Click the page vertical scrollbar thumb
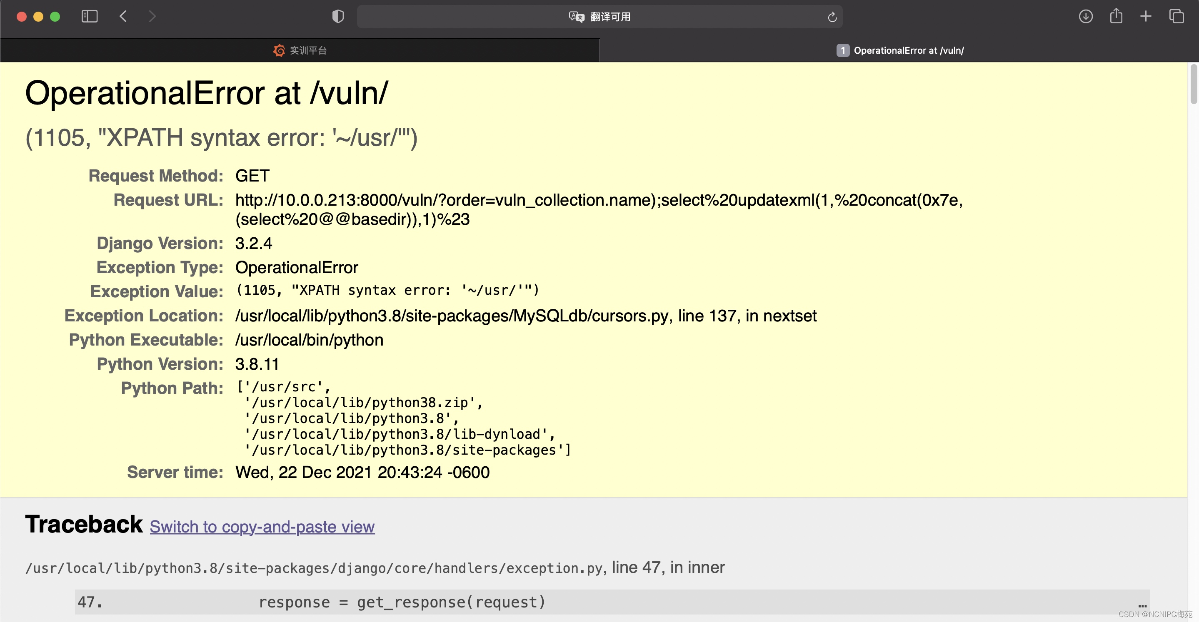The height and width of the screenshot is (622, 1199). [1194, 85]
